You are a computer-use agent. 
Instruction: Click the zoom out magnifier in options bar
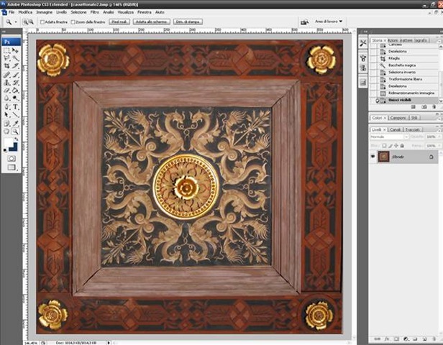pyautogui.click(x=31, y=22)
